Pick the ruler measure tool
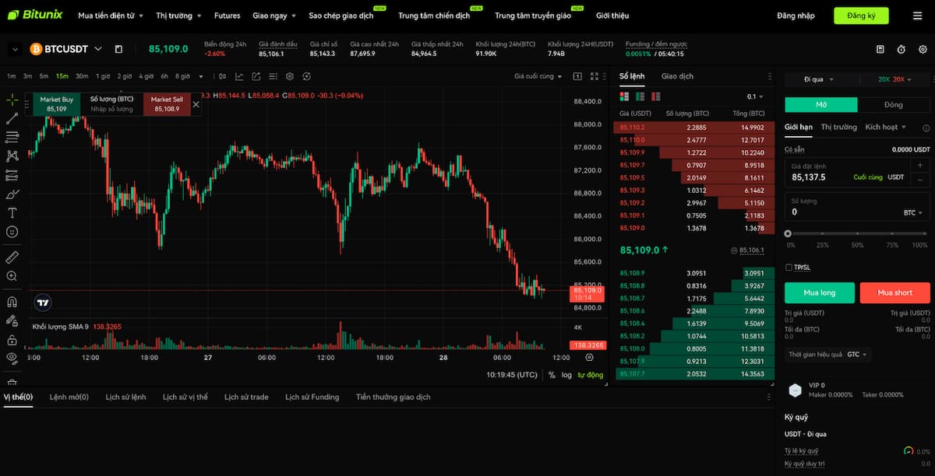The width and height of the screenshot is (935, 476). coord(12,257)
